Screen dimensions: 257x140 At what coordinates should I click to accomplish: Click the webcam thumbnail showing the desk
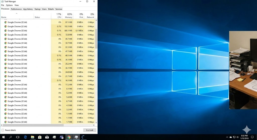(243, 70)
